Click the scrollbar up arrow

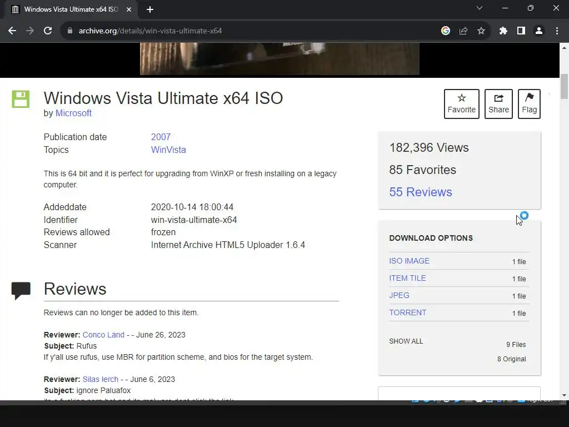[565, 48]
